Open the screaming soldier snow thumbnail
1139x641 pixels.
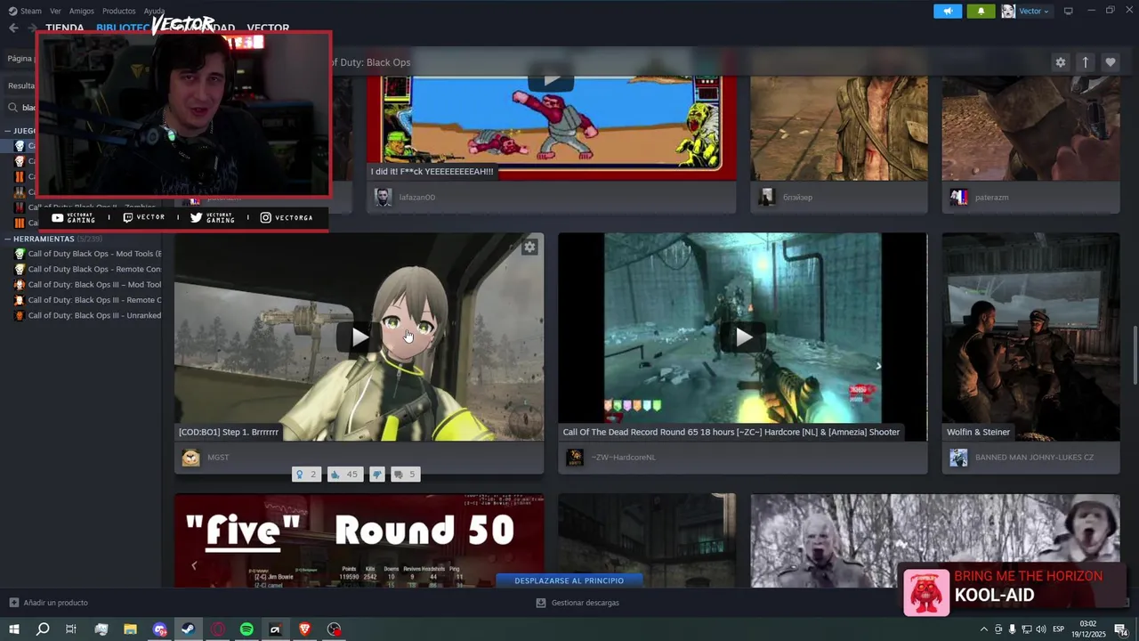pyautogui.click(x=935, y=540)
